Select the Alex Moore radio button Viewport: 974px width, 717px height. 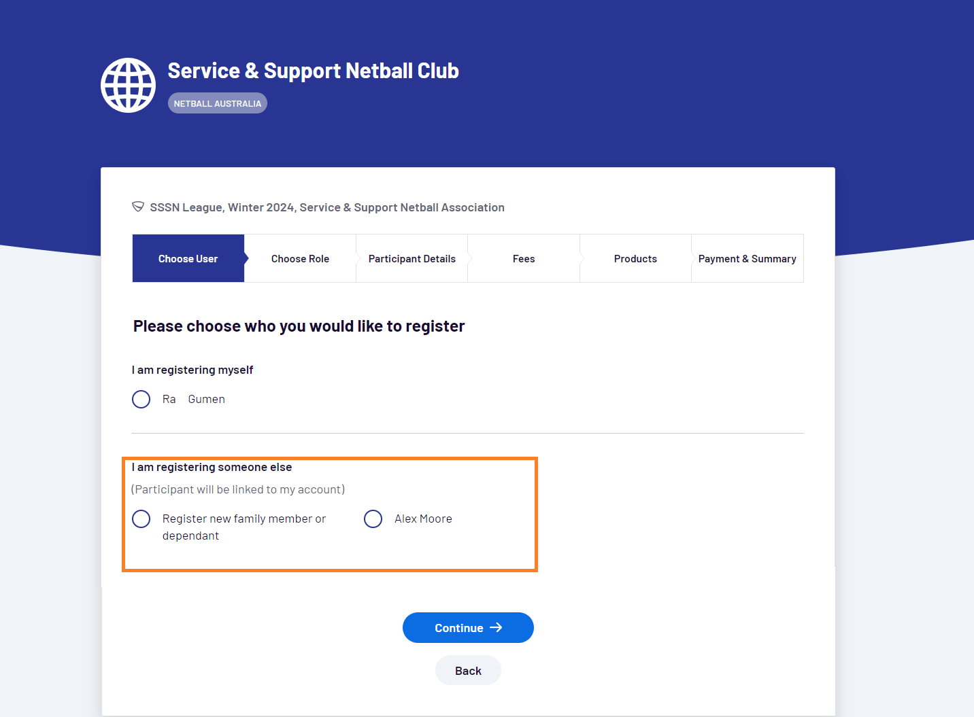click(373, 519)
